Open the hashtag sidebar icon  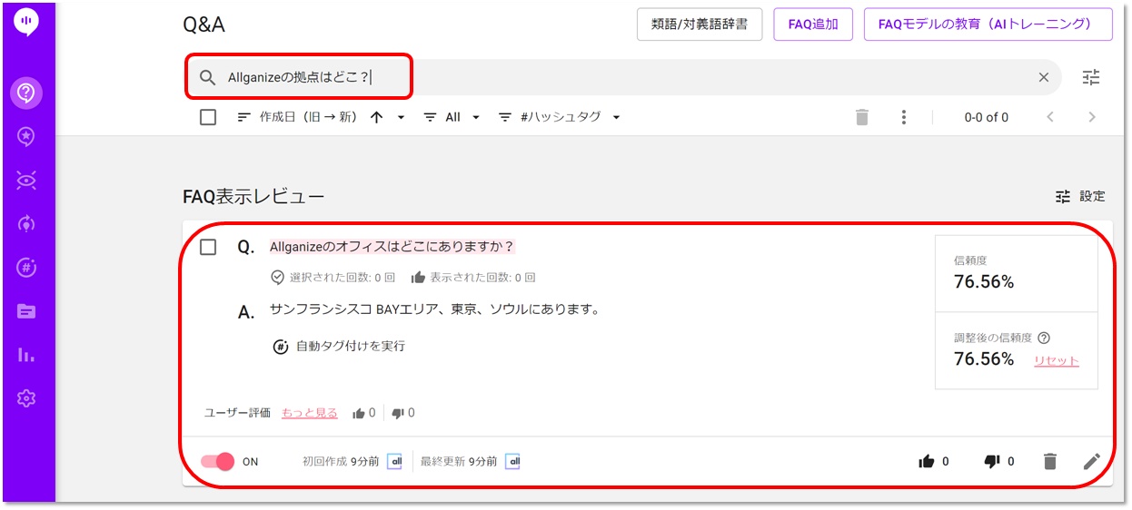(26, 267)
